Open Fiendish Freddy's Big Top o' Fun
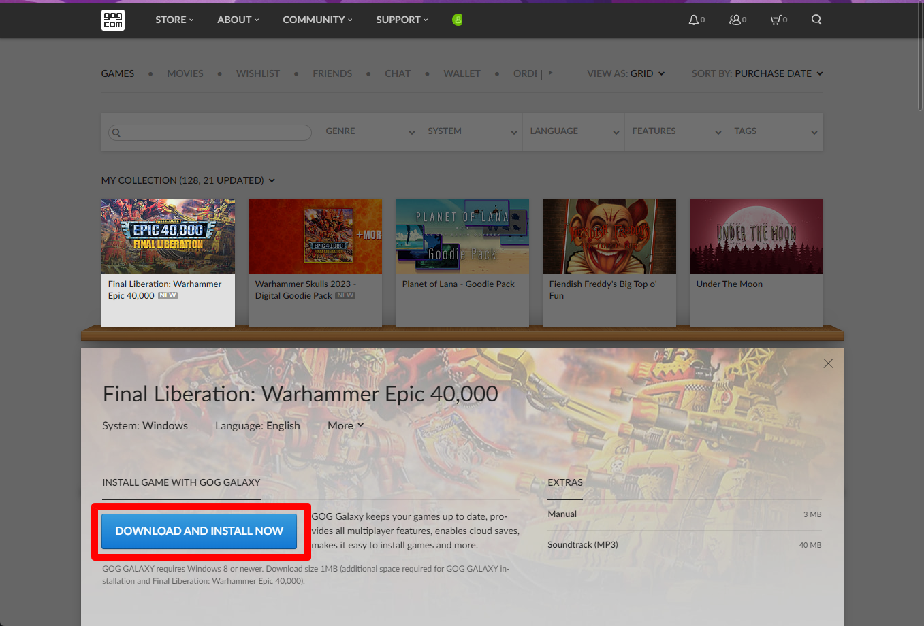Image resolution: width=924 pixels, height=626 pixels. pos(609,263)
